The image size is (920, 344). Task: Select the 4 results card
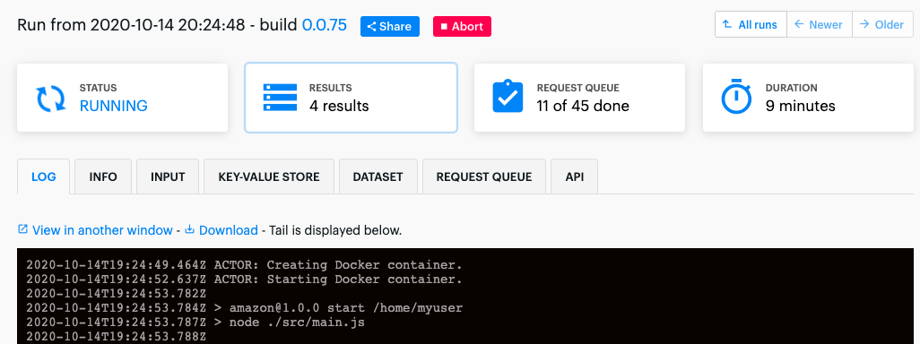(351, 98)
